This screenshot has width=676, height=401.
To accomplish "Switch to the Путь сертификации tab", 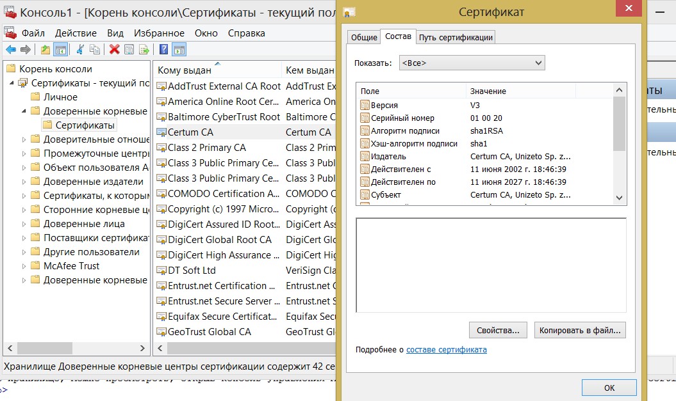I will click(456, 38).
